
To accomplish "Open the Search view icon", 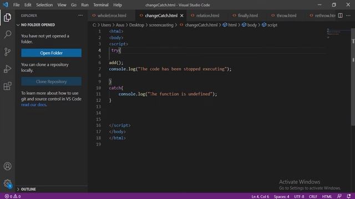I will pos(7,34).
